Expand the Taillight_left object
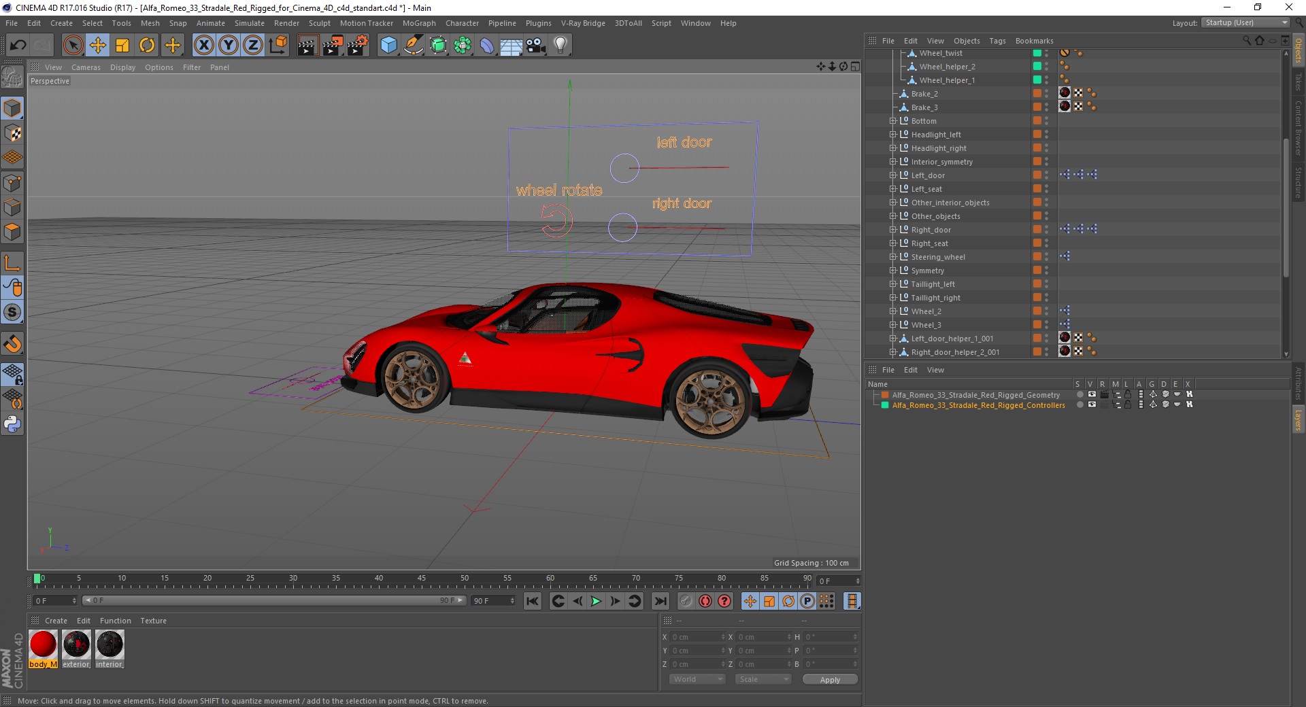The height and width of the screenshot is (707, 1306). coord(893,284)
